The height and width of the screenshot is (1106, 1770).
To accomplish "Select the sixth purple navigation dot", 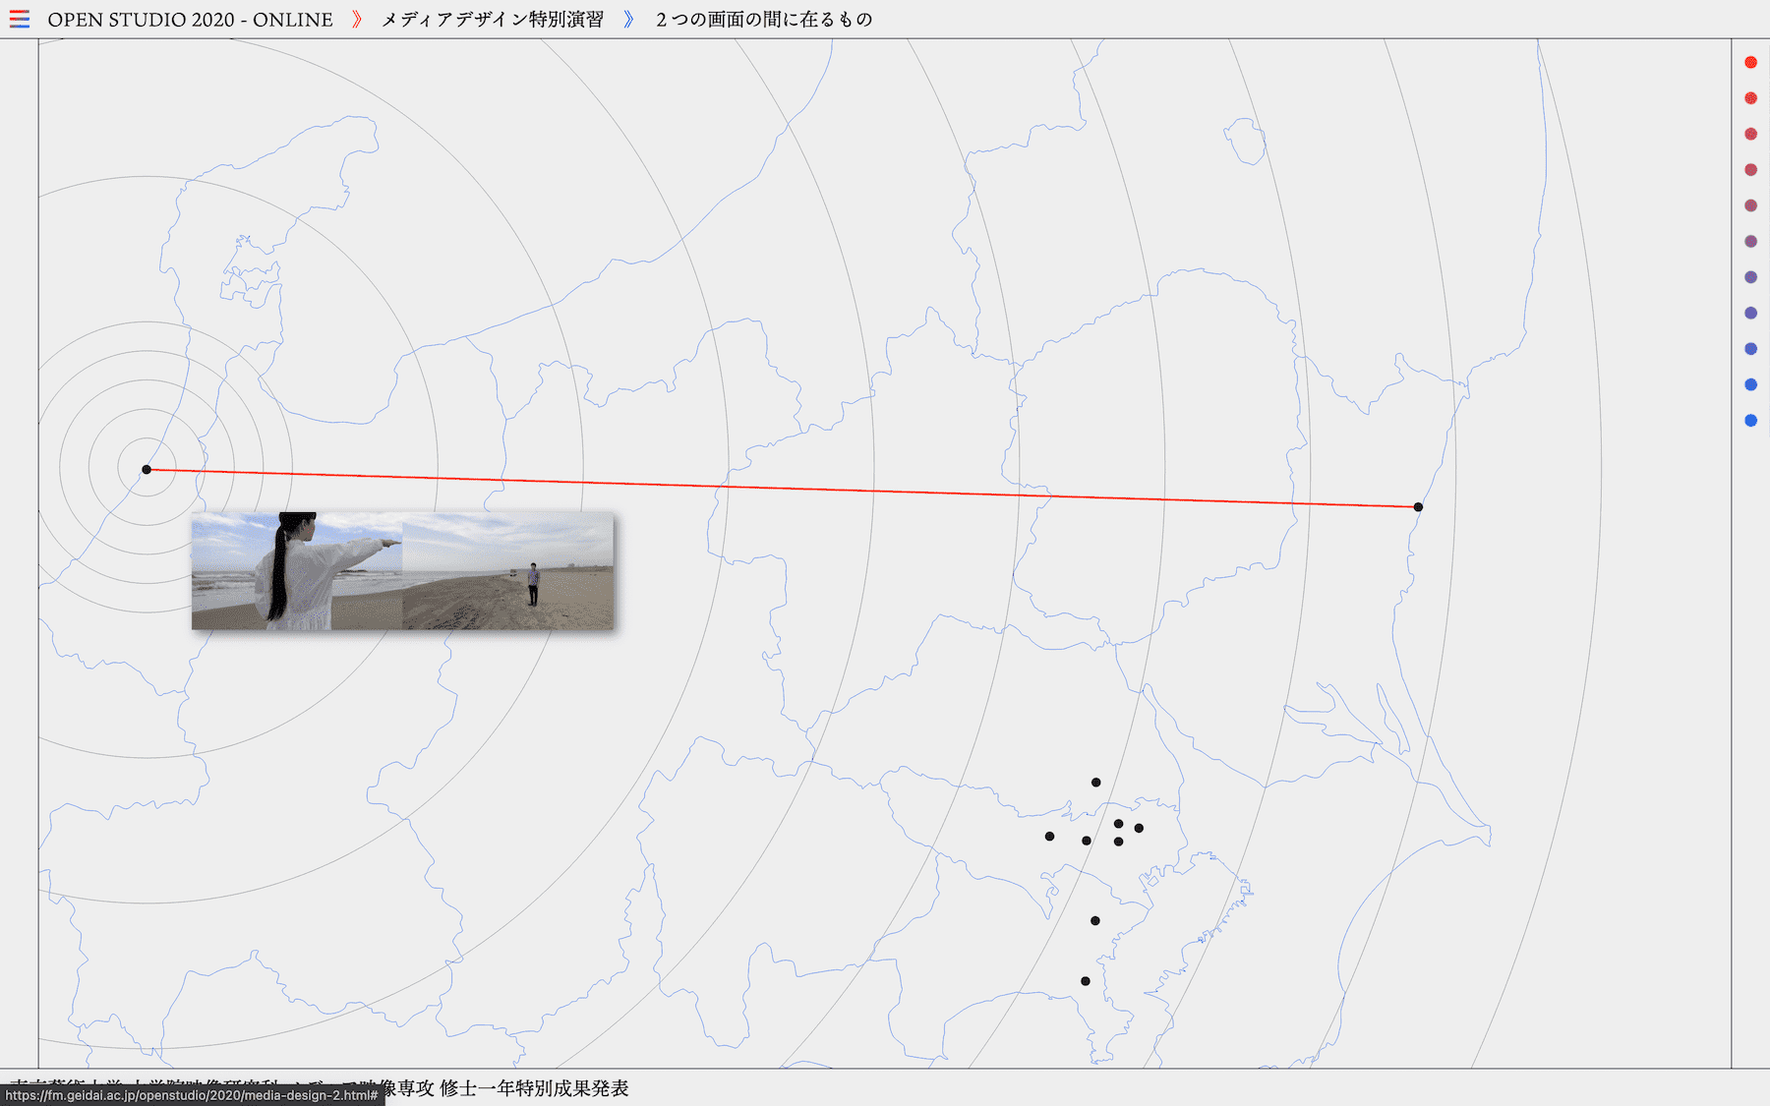I will click(1750, 242).
